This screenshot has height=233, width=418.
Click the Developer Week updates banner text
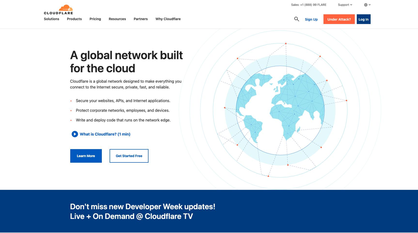click(x=143, y=207)
